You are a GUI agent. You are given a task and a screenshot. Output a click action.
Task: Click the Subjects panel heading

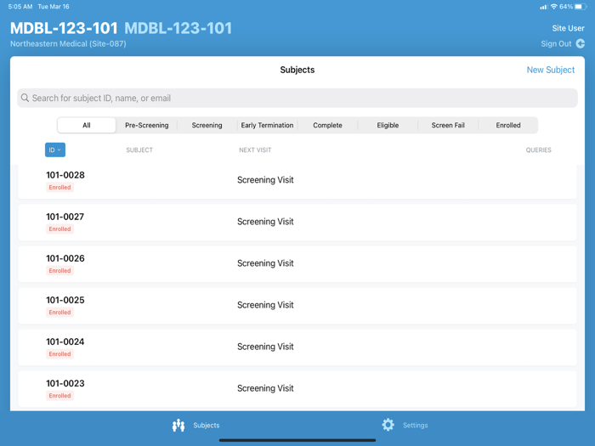(x=297, y=70)
